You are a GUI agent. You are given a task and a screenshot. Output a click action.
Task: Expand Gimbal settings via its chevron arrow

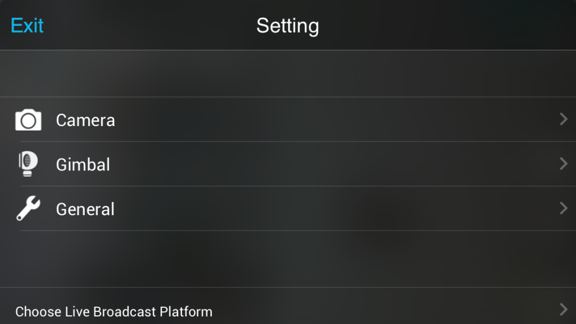point(563,163)
